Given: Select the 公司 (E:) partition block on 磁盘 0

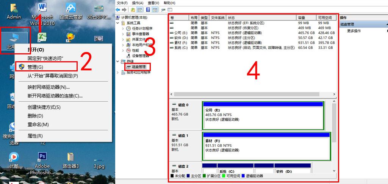Looking at the screenshot, I should point(263,116).
